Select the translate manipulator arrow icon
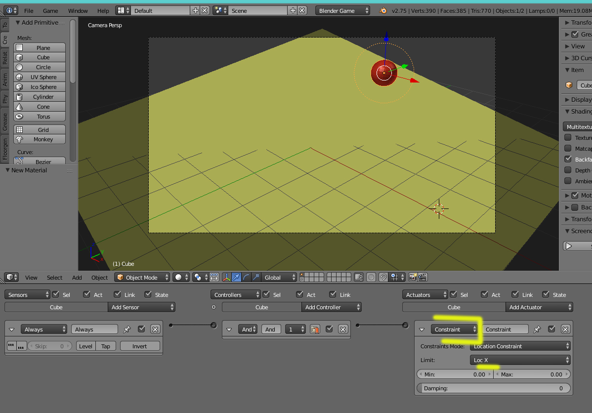592x413 pixels. 236,278
